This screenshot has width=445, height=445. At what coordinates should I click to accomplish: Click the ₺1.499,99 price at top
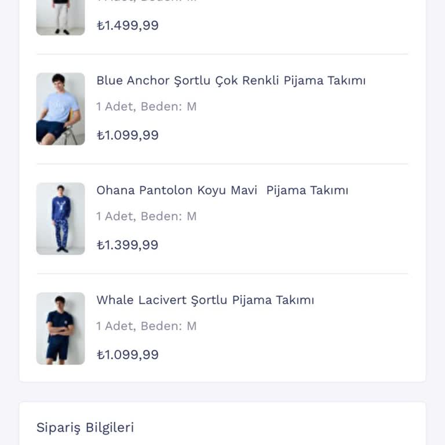[x=127, y=25]
